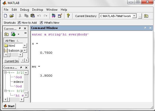The height and width of the screenshot is (111, 155).
Task: Click the New M-File toolbar icon
Action: click(6, 16)
